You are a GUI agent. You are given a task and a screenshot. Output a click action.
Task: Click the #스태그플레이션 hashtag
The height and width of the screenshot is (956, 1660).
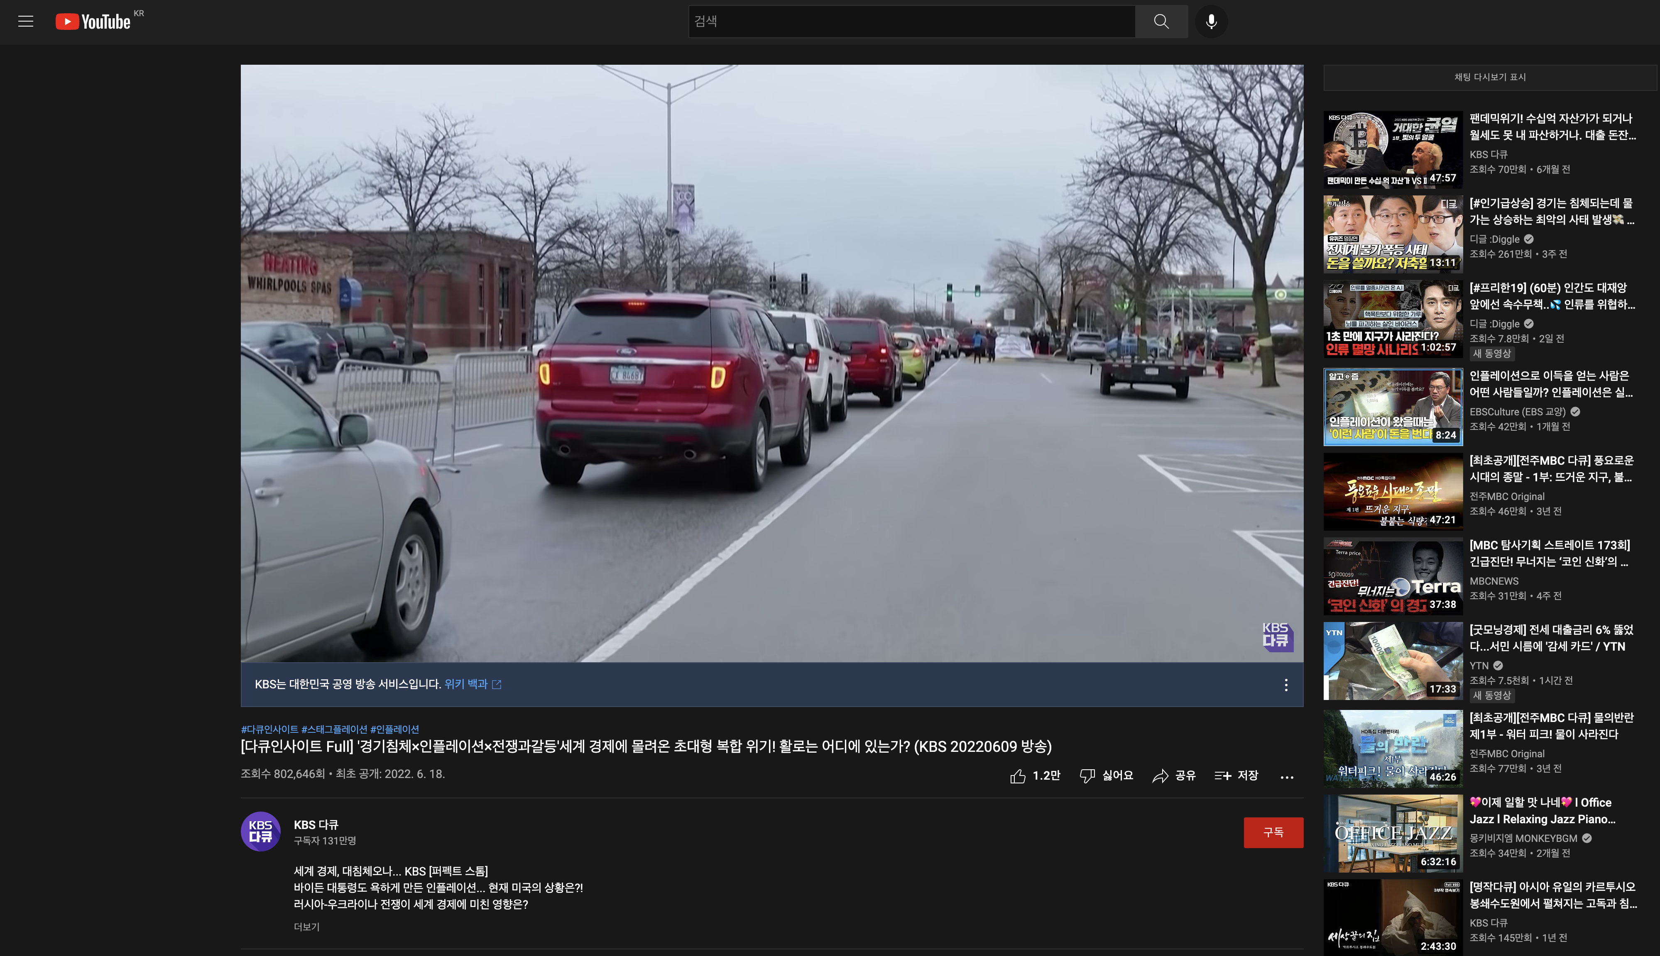click(334, 729)
